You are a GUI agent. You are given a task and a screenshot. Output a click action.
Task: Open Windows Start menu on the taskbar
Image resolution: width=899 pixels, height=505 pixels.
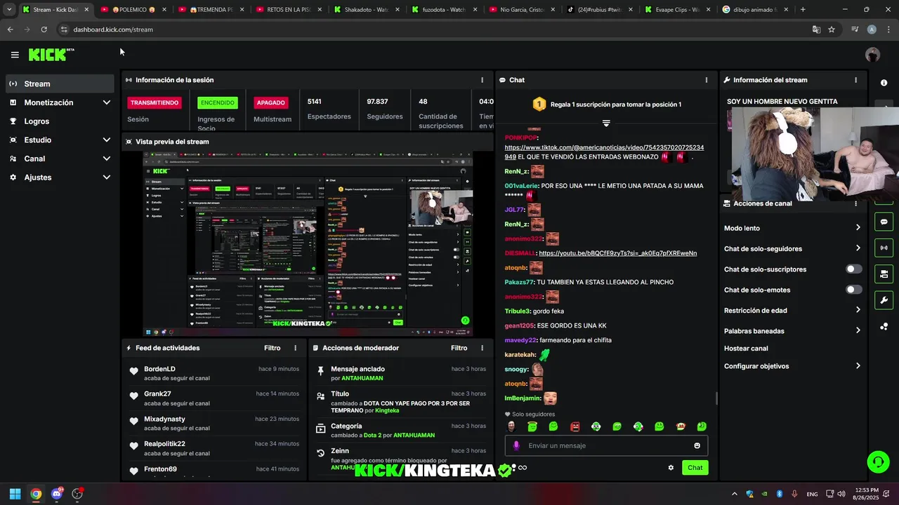pos(15,494)
